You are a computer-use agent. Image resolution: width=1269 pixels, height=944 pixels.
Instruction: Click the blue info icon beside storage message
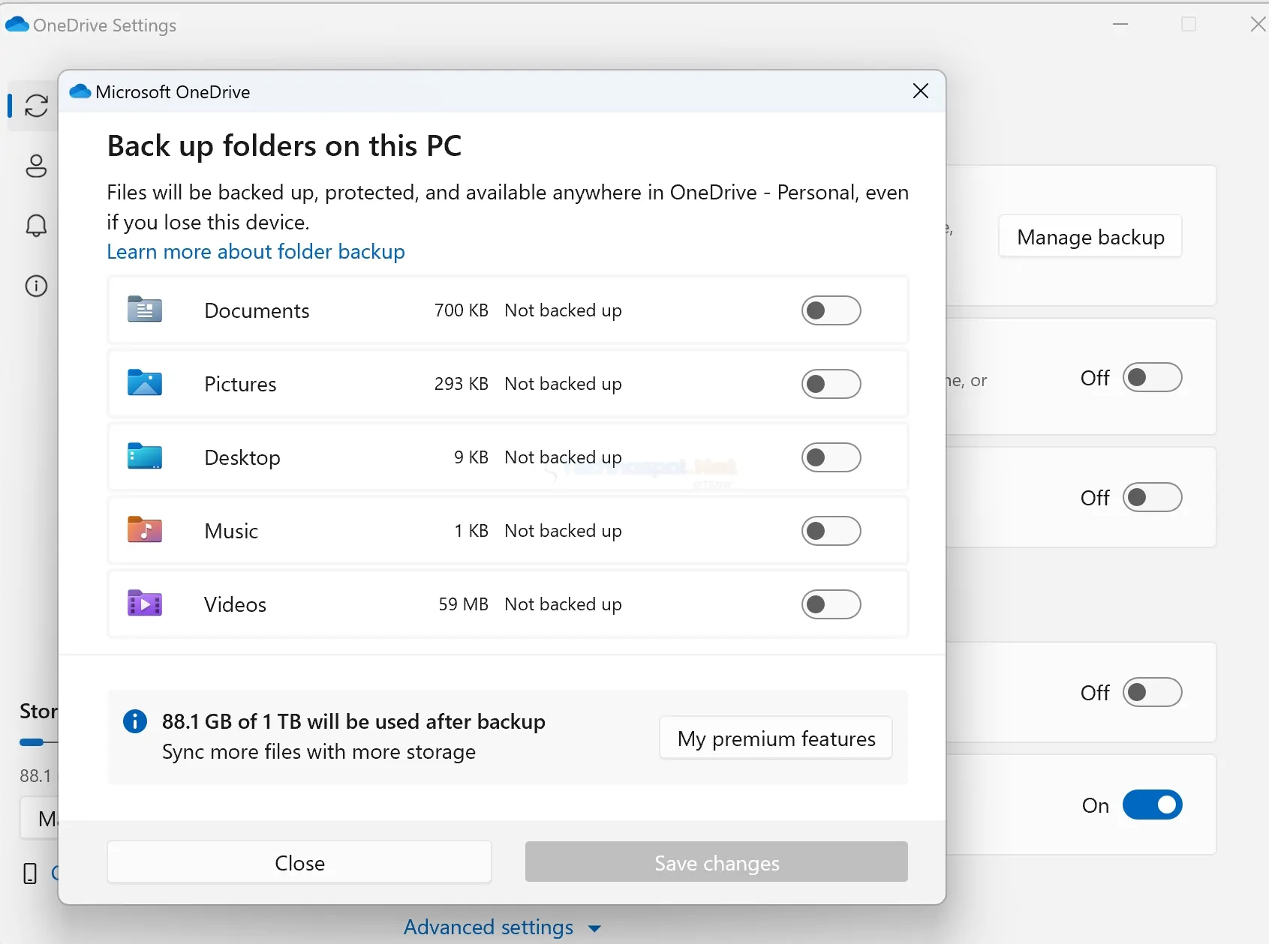(x=135, y=722)
